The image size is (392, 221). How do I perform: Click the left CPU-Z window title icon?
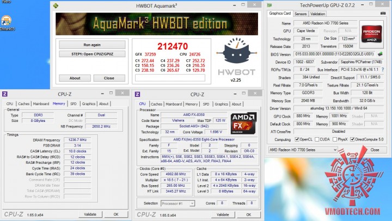pos(4,94)
